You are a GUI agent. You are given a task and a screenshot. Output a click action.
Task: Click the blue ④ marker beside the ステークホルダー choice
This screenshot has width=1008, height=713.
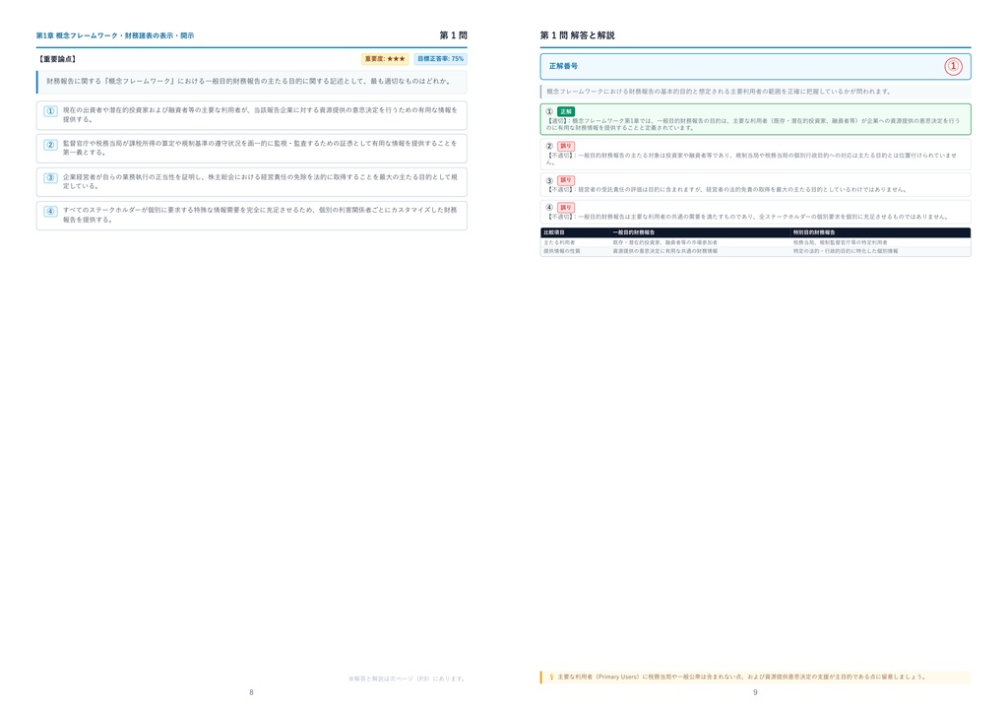click(x=51, y=212)
